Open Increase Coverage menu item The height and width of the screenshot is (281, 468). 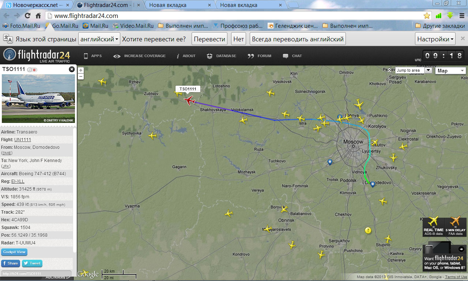point(139,56)
